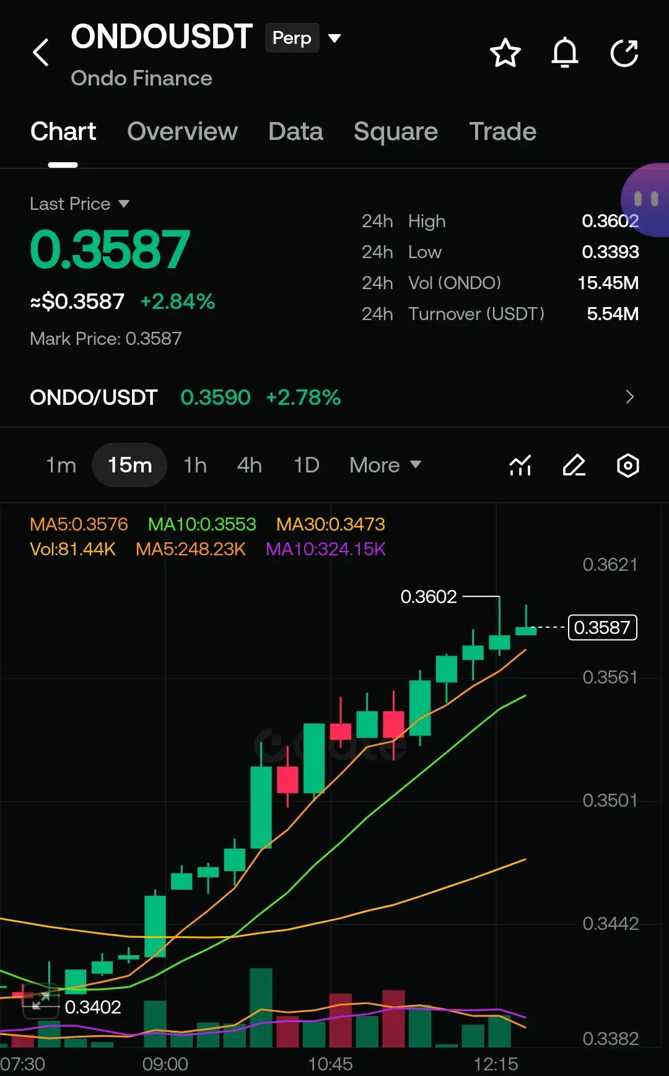Tap the +2.78% spot change value
Image resolution: width=669 pixels, height=1076 pixels.
coord(303,397)
